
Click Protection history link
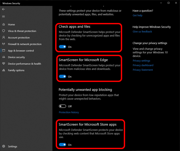tap(69, 112)
